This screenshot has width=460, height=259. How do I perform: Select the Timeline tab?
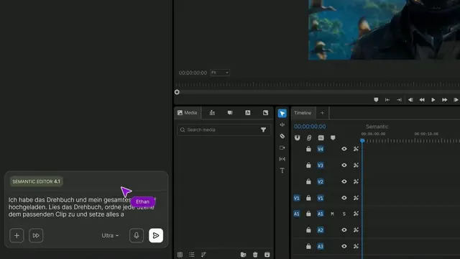tap(303, 113)
